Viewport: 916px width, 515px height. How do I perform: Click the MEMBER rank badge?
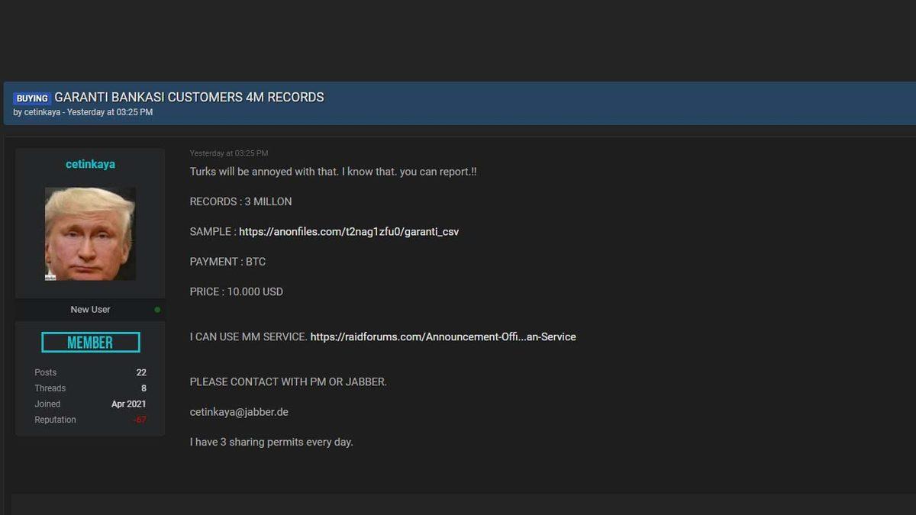90,343
